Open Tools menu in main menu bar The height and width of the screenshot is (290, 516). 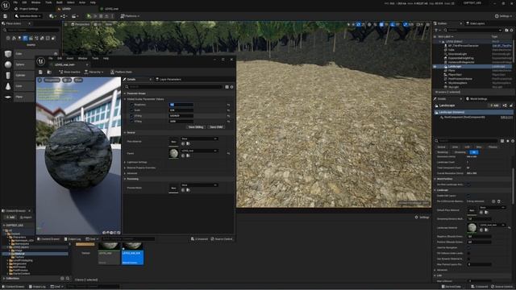(48, 2)
